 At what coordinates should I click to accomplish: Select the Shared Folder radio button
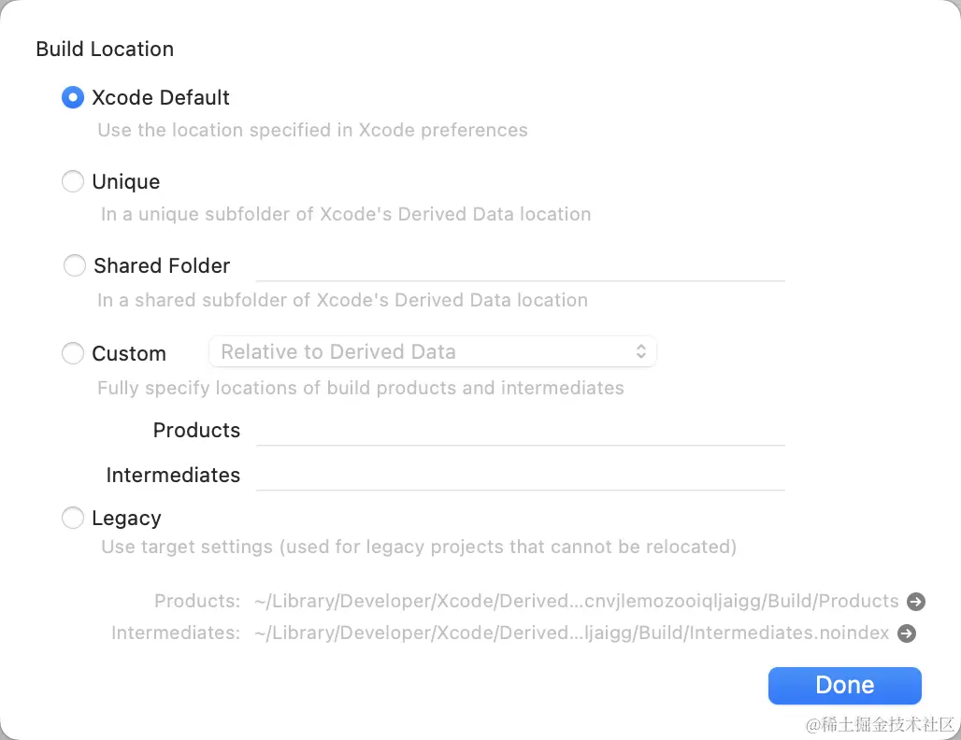tap(75, 266)
